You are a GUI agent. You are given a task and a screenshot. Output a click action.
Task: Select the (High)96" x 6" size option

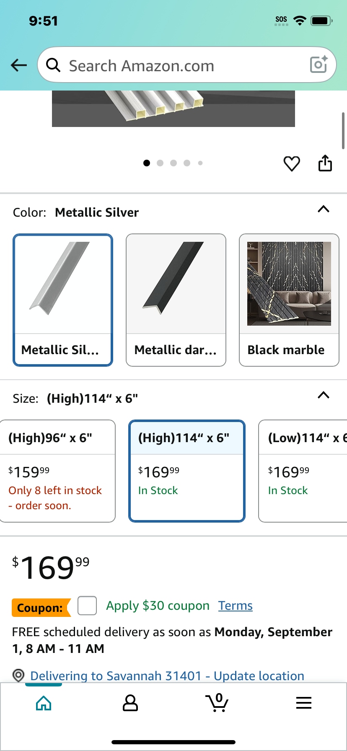[x=58, y=471]
